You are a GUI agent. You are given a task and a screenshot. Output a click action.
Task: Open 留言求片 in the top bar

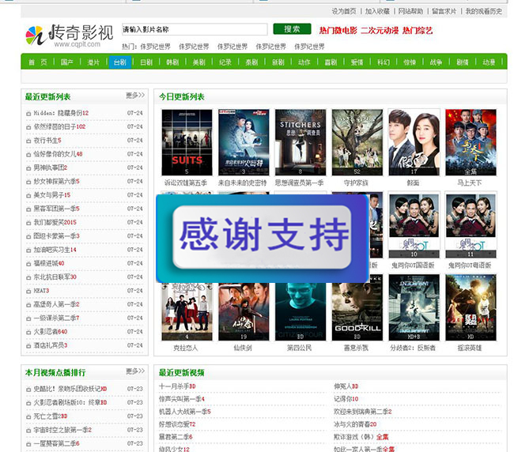(444, 12)
